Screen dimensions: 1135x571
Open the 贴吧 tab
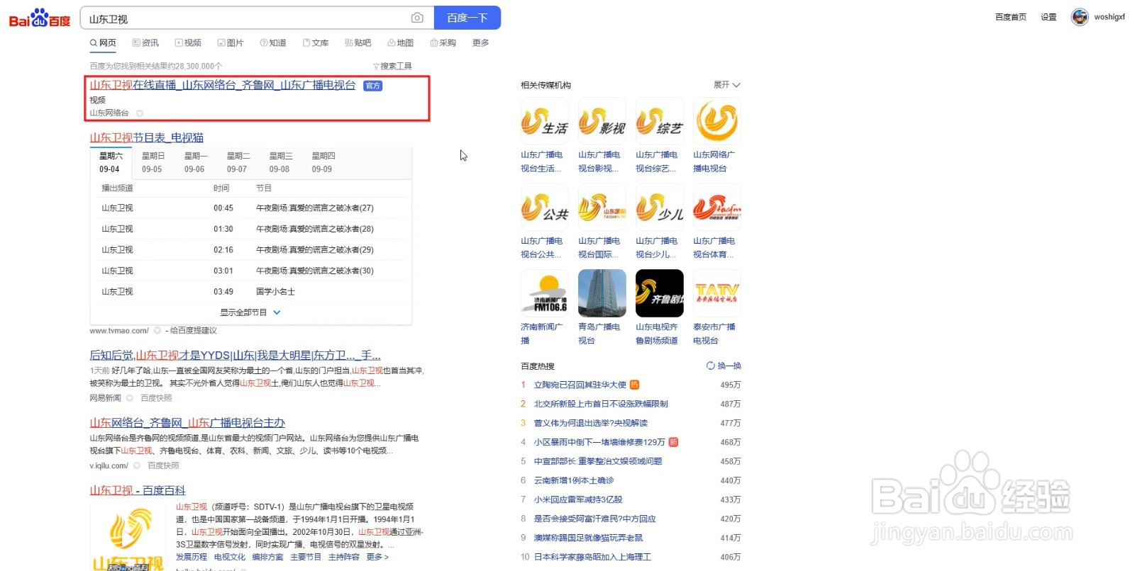point(358,43)
